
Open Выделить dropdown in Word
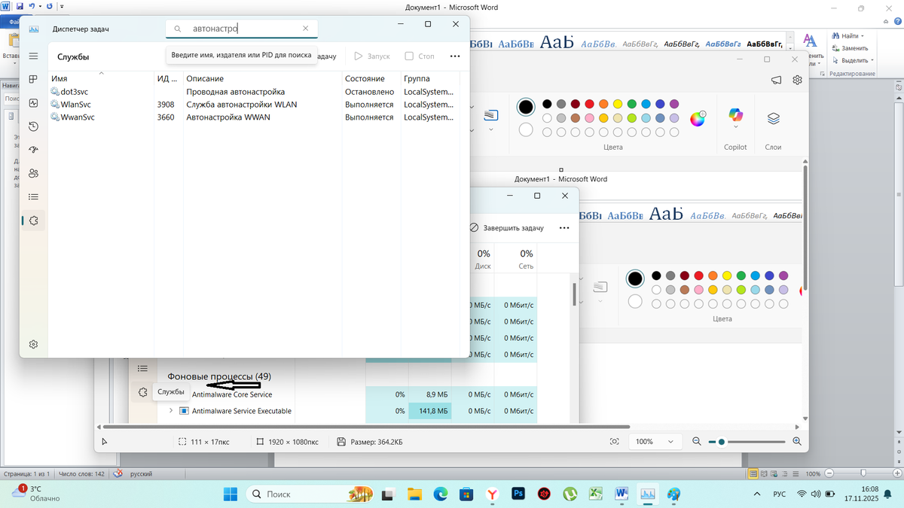click(x=852, y=59)
